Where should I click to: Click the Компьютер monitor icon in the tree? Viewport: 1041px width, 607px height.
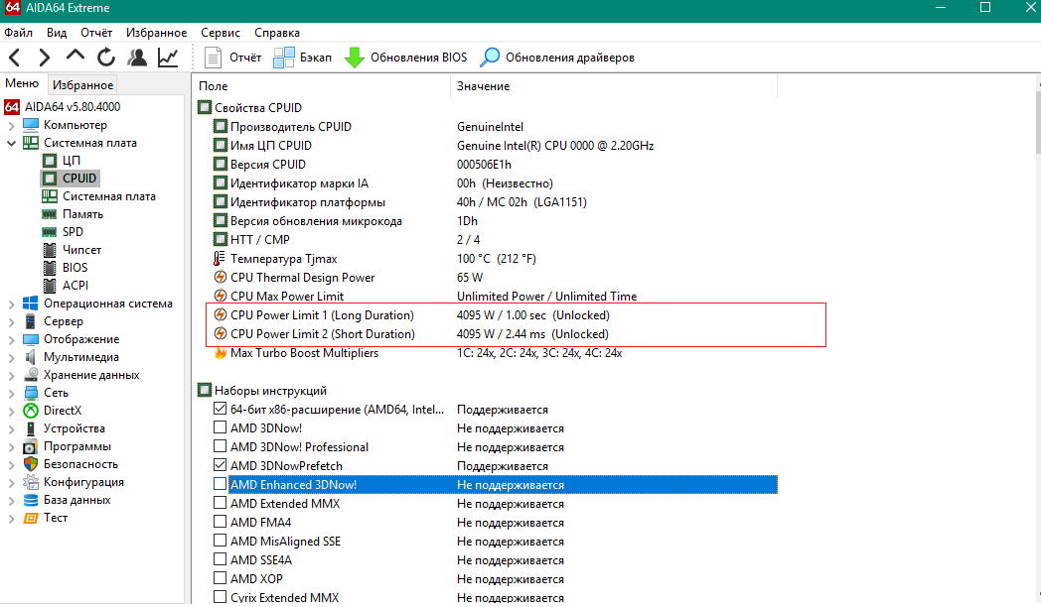click(31, 125)
